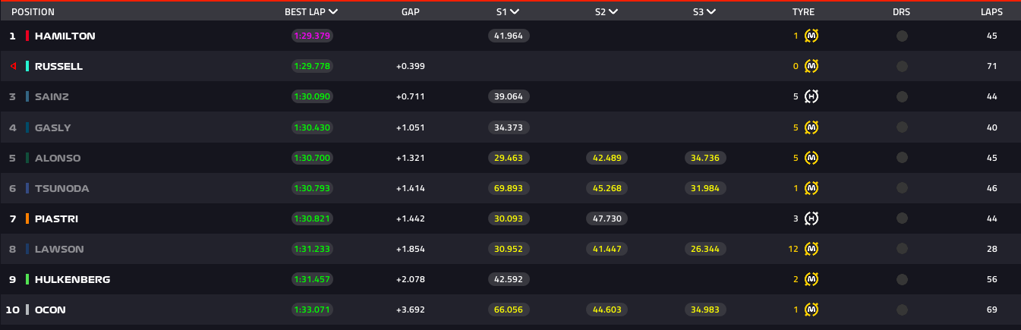Toggle Hulkenberg's DRS indicator dot
The height and width of the screenshot is (330, 1021).
pyautogui.click(x=902, y=279)
